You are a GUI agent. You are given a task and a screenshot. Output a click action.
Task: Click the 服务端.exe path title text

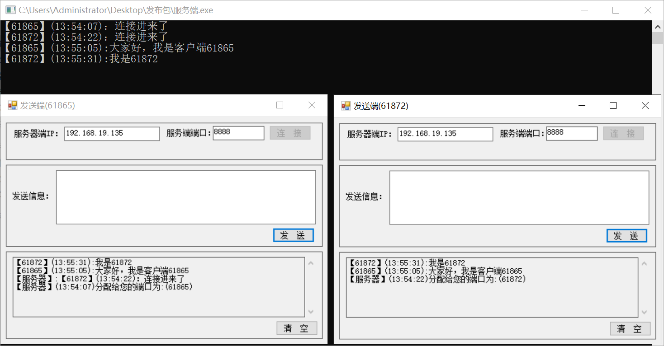(116, 10)
